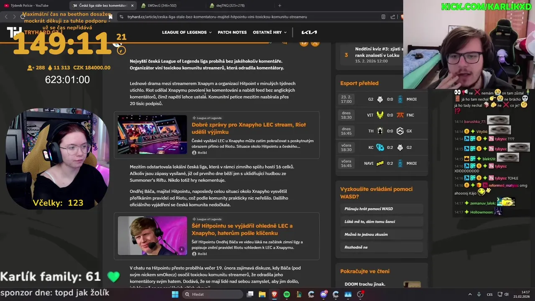Screen dimensions: 535x301
Task: Open the clock showing 14:17
Action: pos(522,294)
